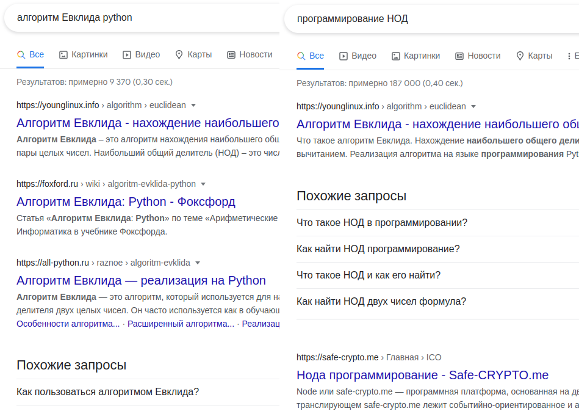Click the Видео play icon in right search
This screenshot has width=579, height=411.
pyautogui.click(x=343, y=56)
